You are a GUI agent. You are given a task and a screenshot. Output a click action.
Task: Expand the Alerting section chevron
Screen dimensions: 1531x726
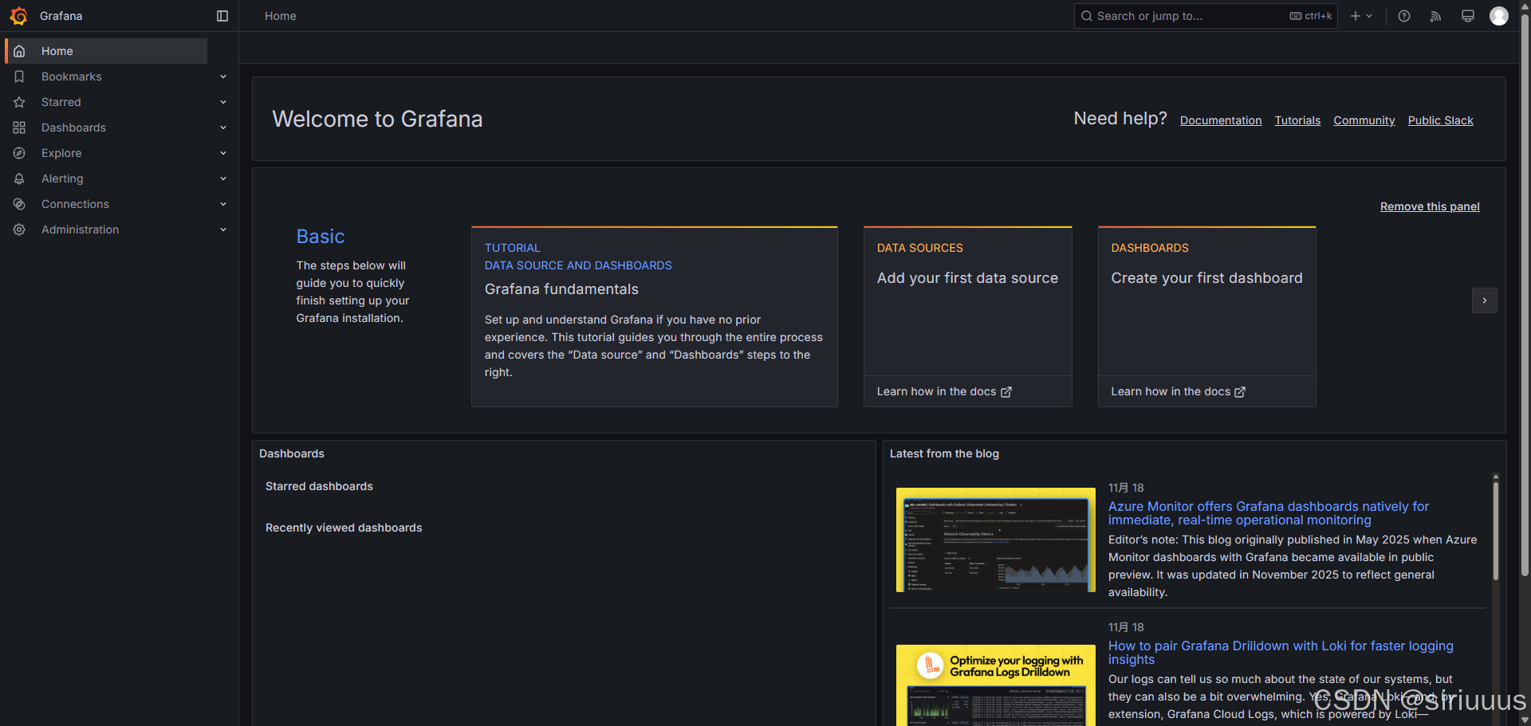coord(223,179)
